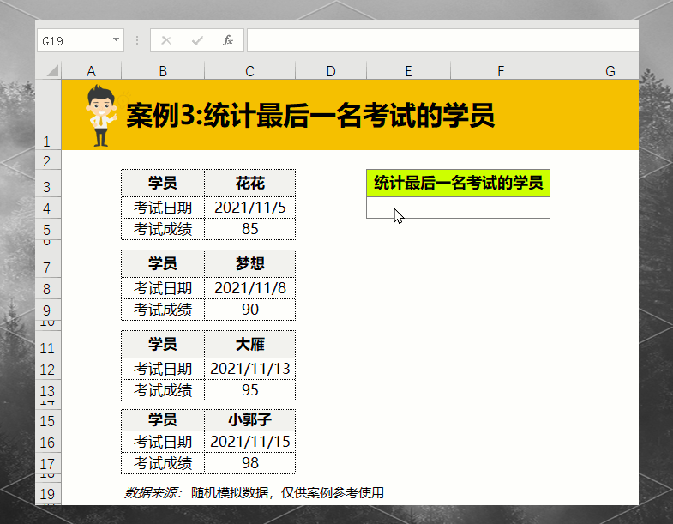Select row 3 header
The height and width of the screenshot is (524, 673).
(48, 184)
